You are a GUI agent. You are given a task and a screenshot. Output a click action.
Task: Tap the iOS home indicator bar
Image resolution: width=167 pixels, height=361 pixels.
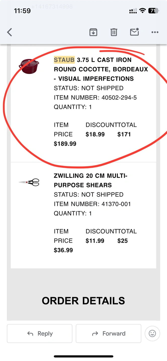coord(83,356)
